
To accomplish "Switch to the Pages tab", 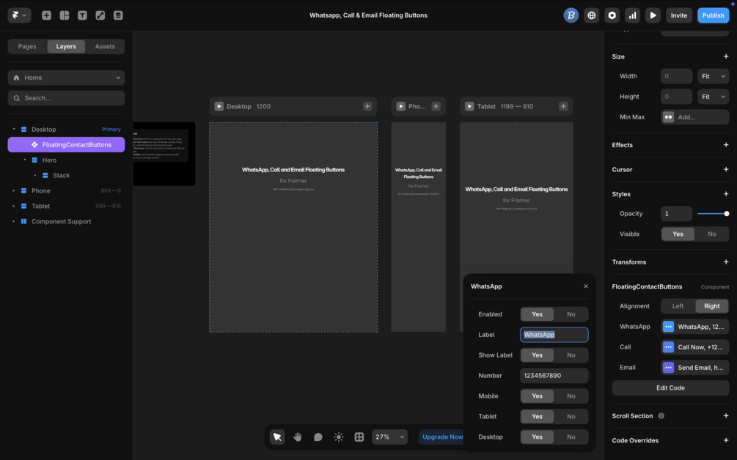I will coord(27,46).
